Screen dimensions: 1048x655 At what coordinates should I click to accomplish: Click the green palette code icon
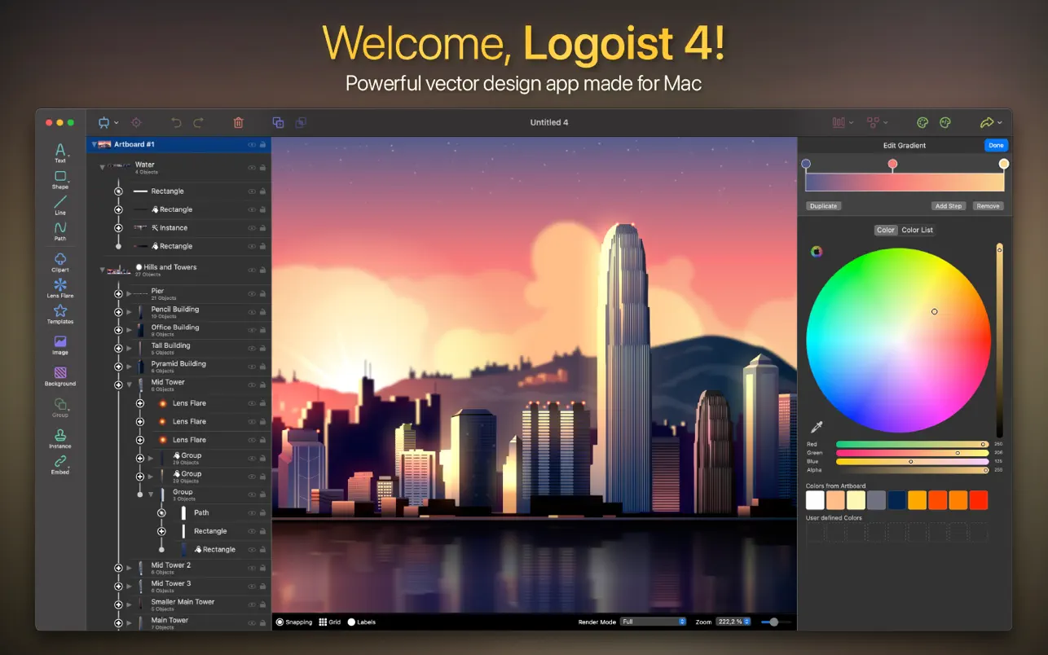pos(945,122)
